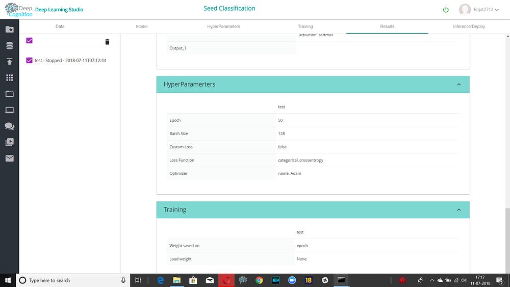Open the laptop environment sidebar icon
510x287 pixels.
pyautogui.click(x=9, y=110)
